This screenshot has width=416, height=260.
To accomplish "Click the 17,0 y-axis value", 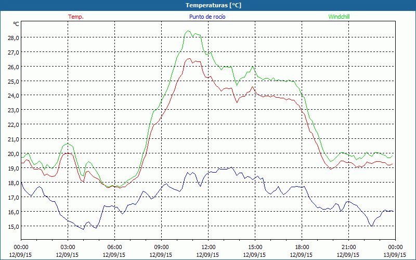I will tap(14, 198).
